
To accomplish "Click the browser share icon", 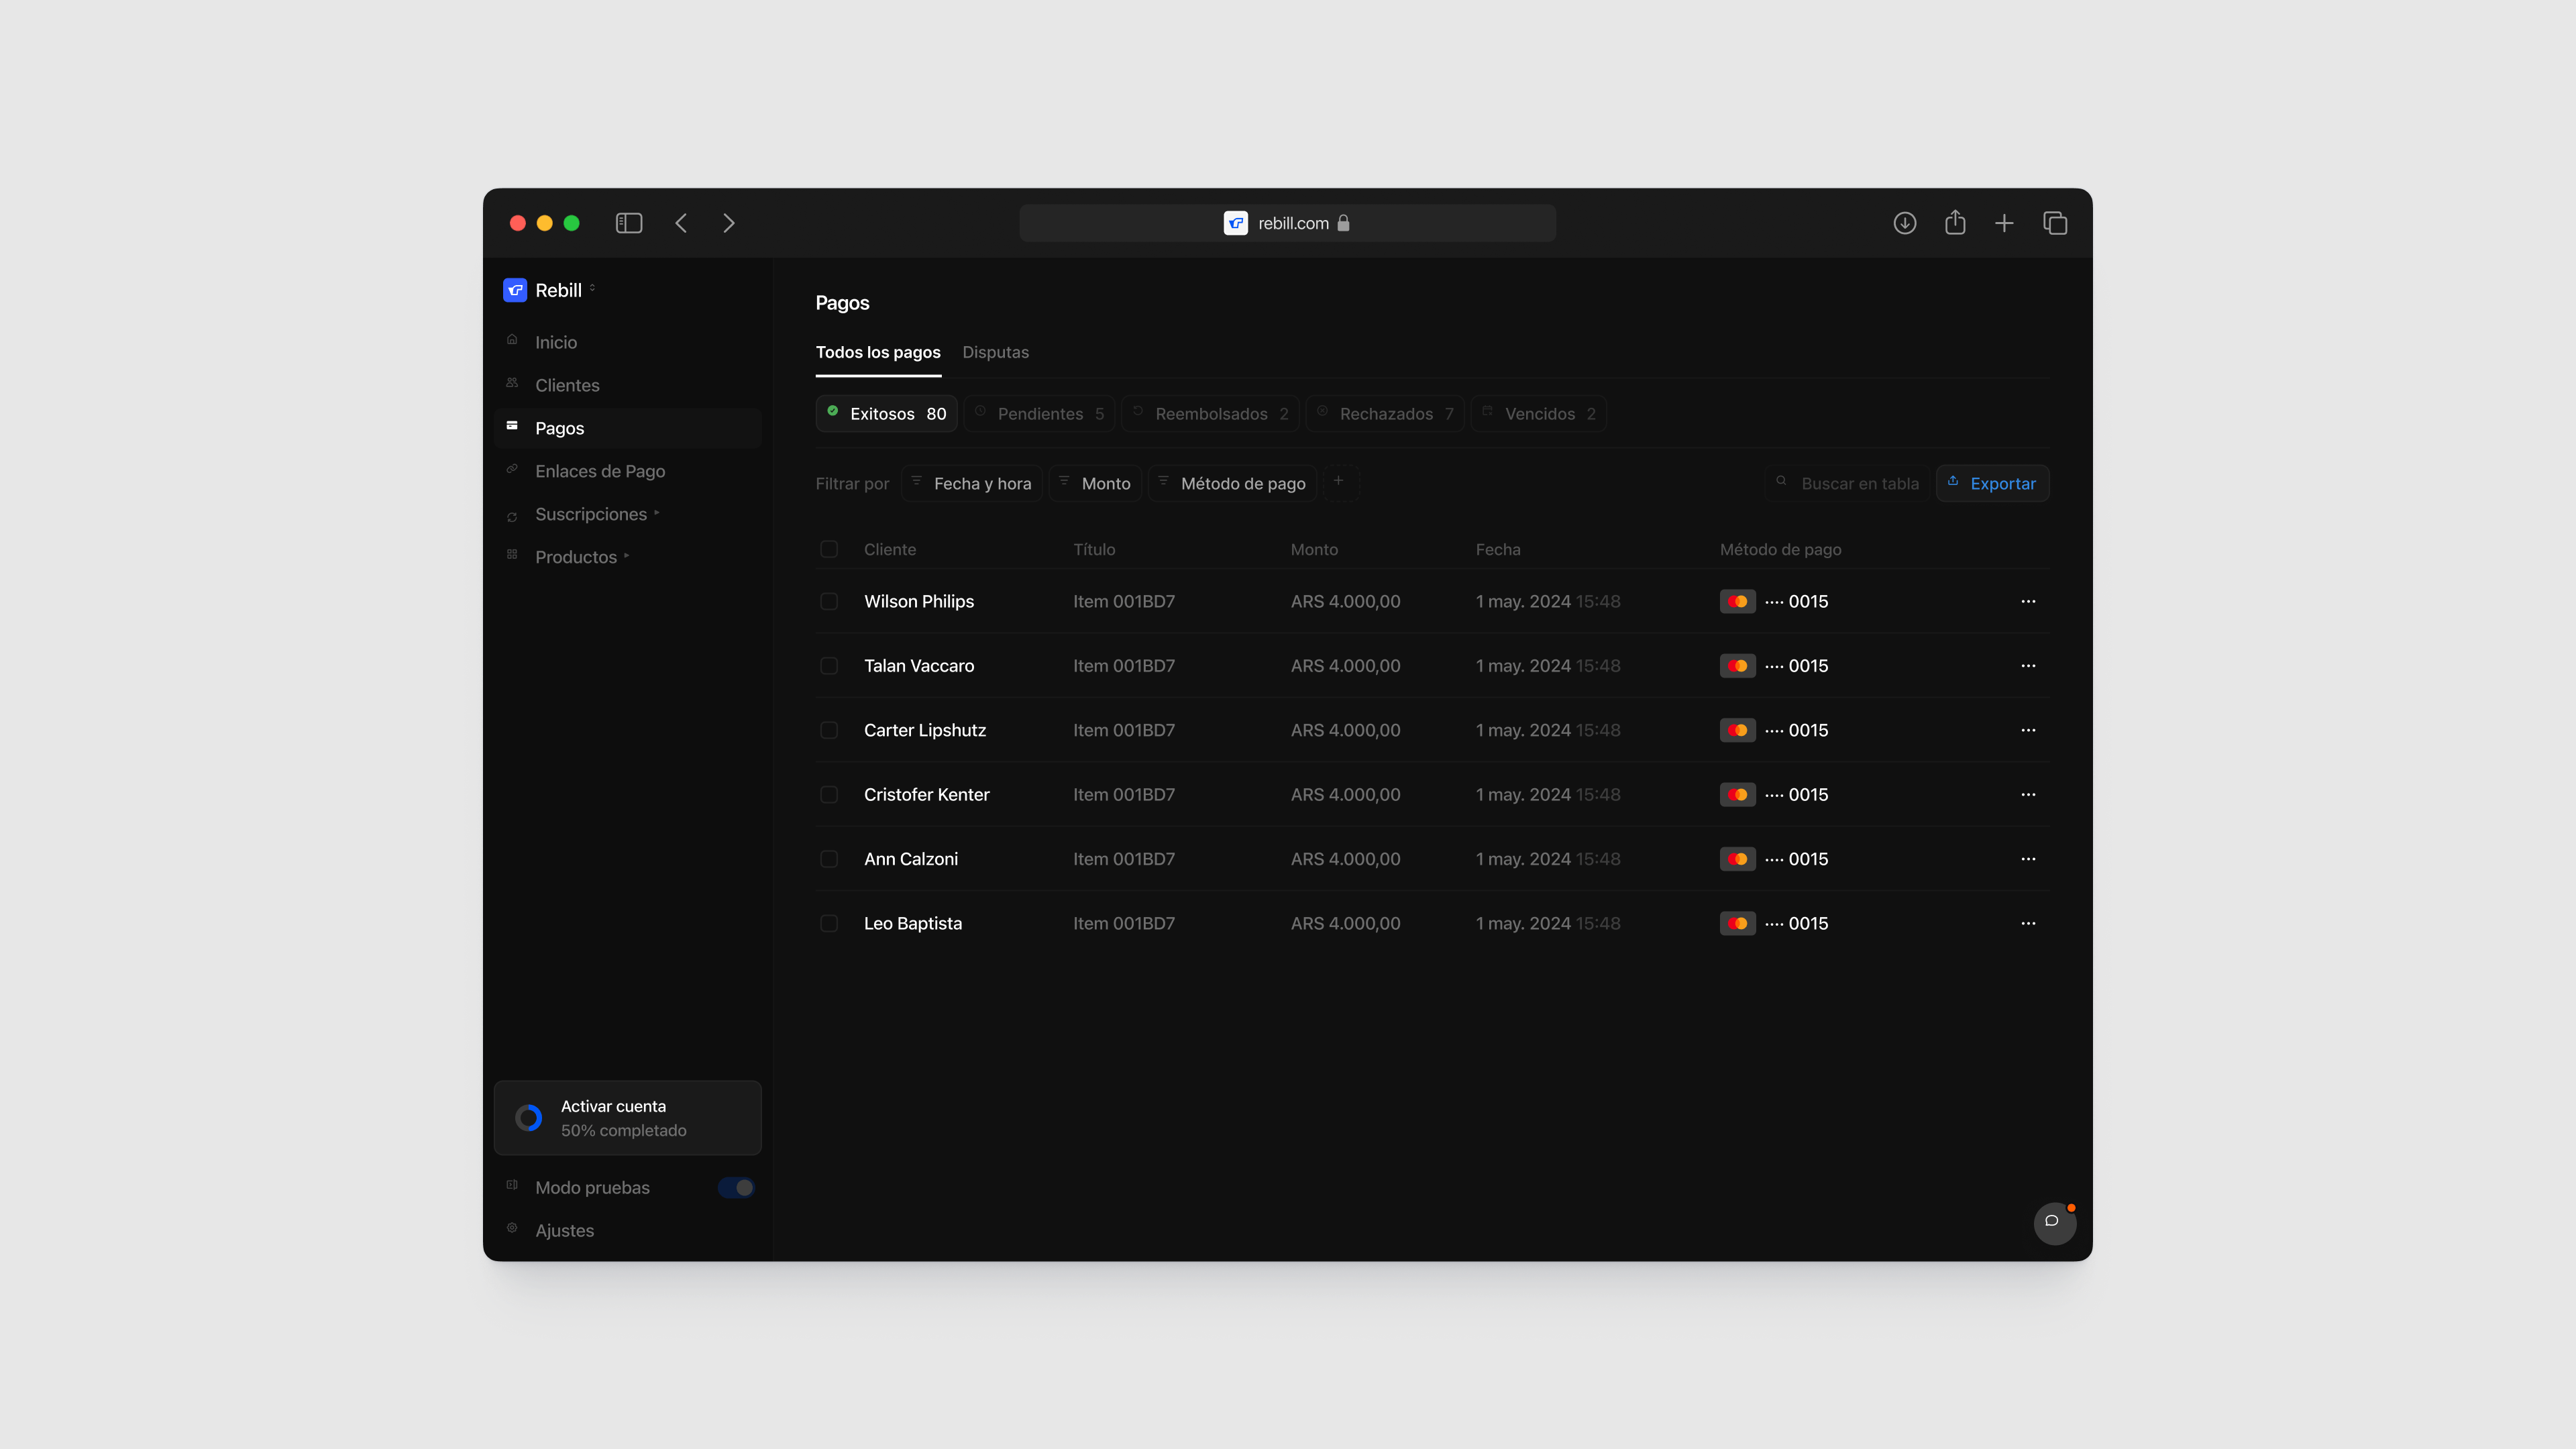I will [1955, 222].
